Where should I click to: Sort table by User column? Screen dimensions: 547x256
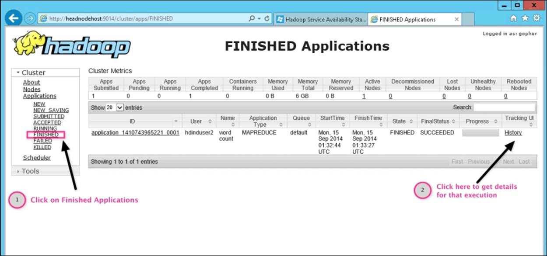tap(199, 121)
